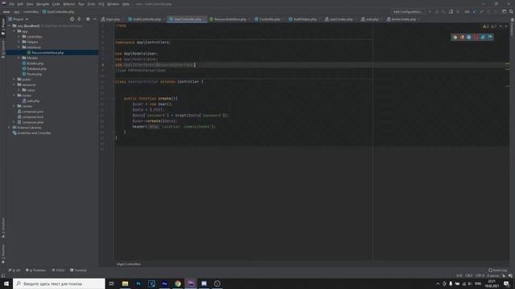Click PhpStorm icon on taskbar

(191, 283)
